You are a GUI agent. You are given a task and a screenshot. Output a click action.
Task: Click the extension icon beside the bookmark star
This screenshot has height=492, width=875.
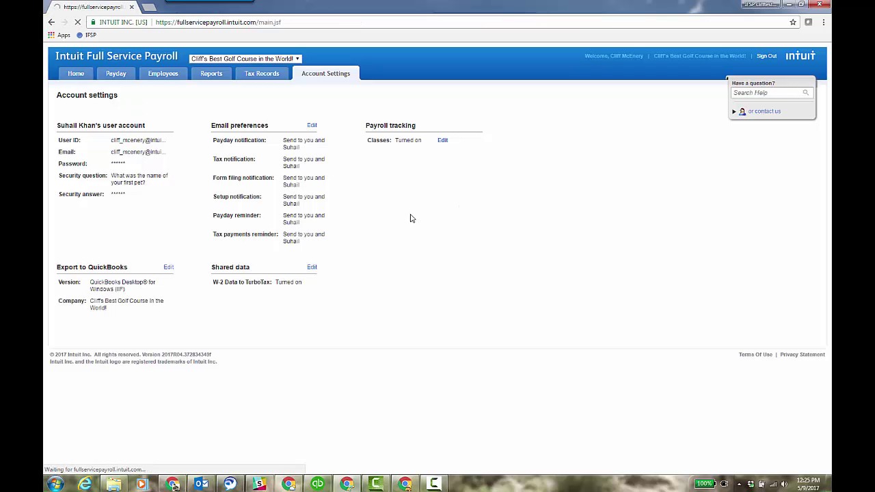(x=808, y=22)
